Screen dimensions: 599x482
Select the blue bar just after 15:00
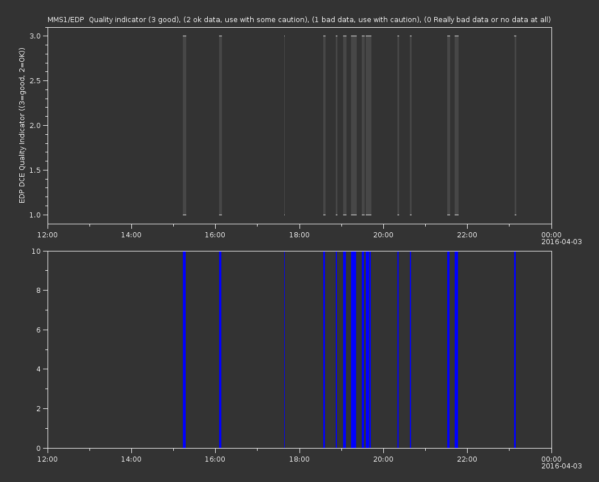pos(185,349)
